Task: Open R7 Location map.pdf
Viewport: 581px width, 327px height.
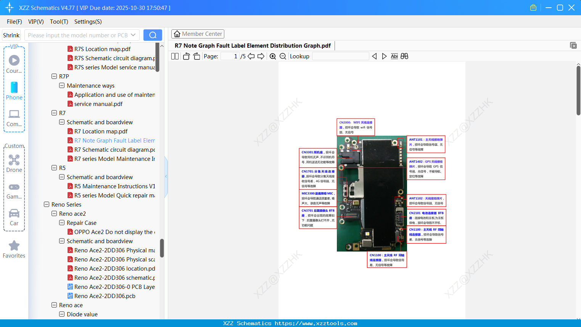Action: pos(101,131)
